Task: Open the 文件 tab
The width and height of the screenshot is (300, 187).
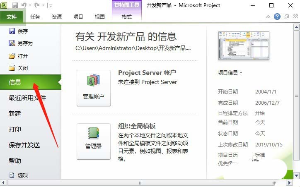Action: point(12,17)
